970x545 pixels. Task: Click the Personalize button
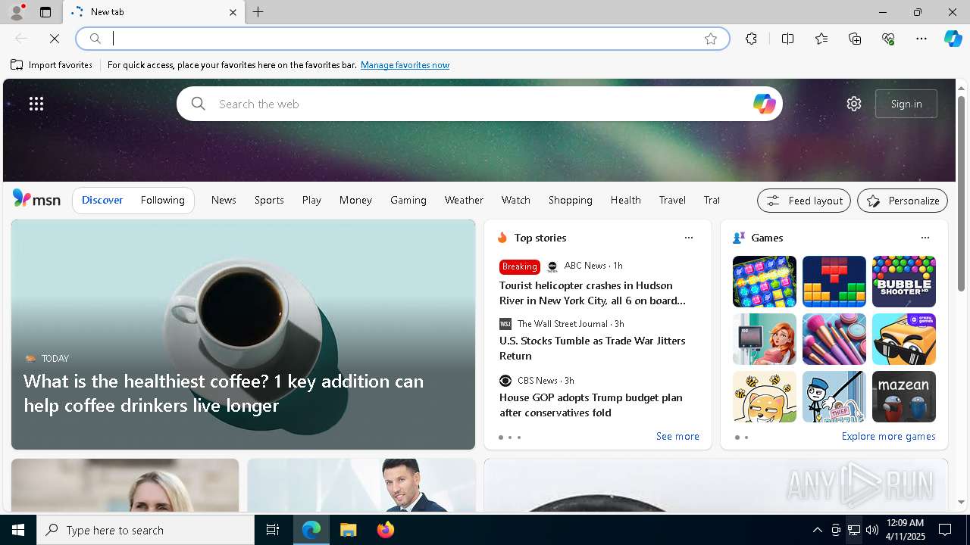click(903, 201)
